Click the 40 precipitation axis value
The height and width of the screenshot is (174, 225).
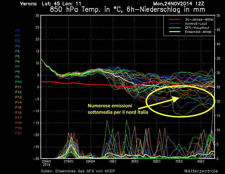pos(218,44)
